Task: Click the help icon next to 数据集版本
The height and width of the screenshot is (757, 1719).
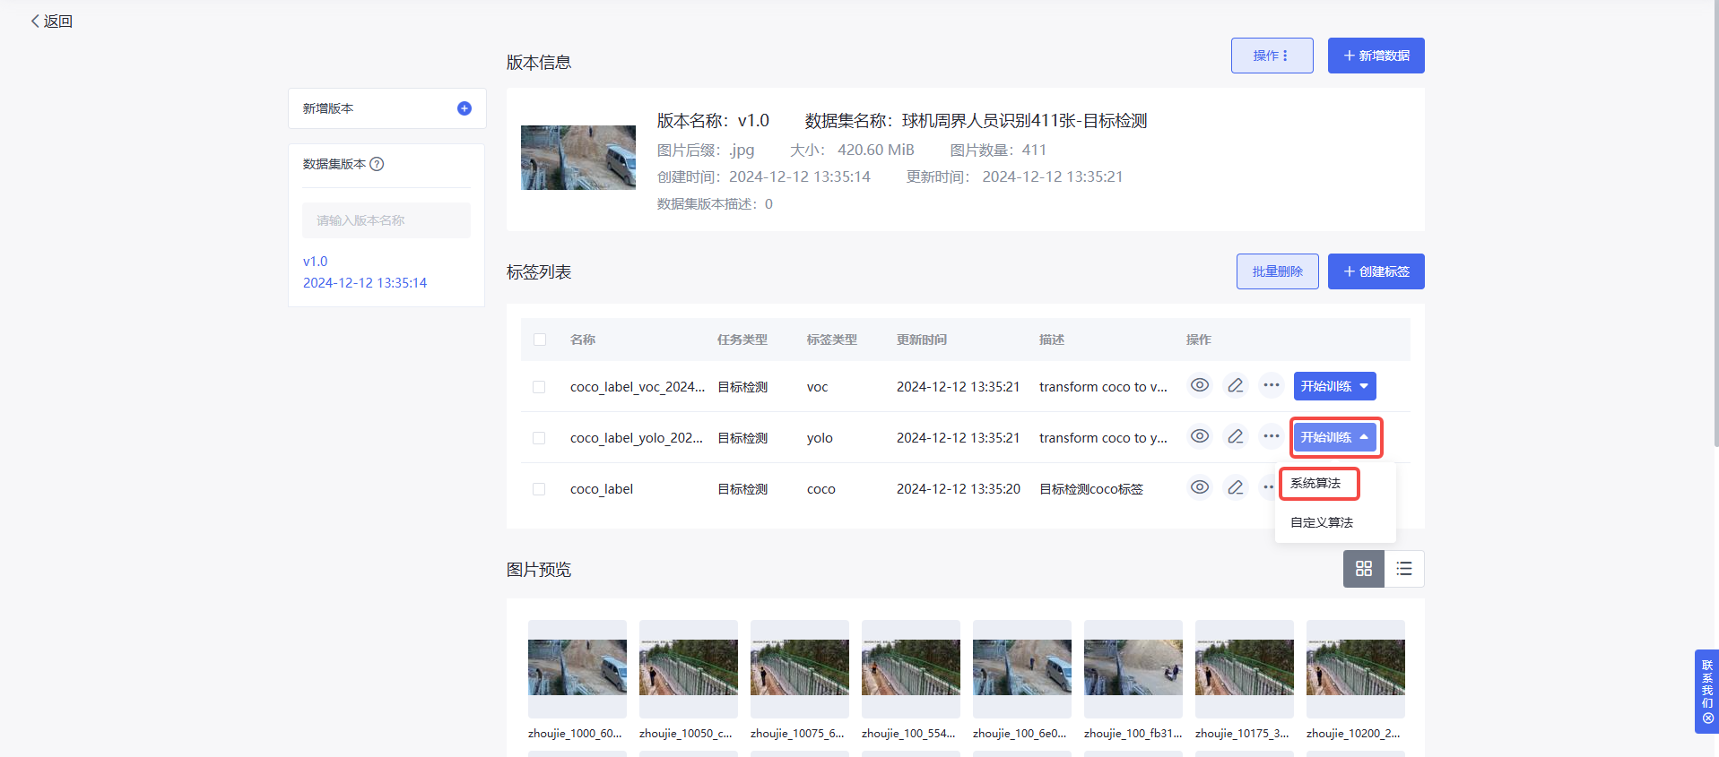Action: 377,164
